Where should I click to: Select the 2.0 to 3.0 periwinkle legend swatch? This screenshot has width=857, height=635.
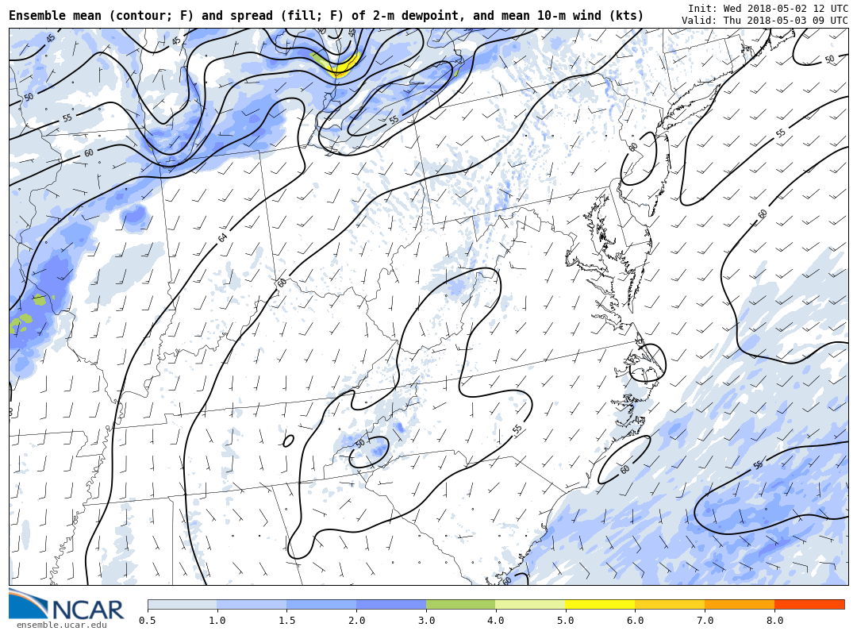tap(391, 604)
